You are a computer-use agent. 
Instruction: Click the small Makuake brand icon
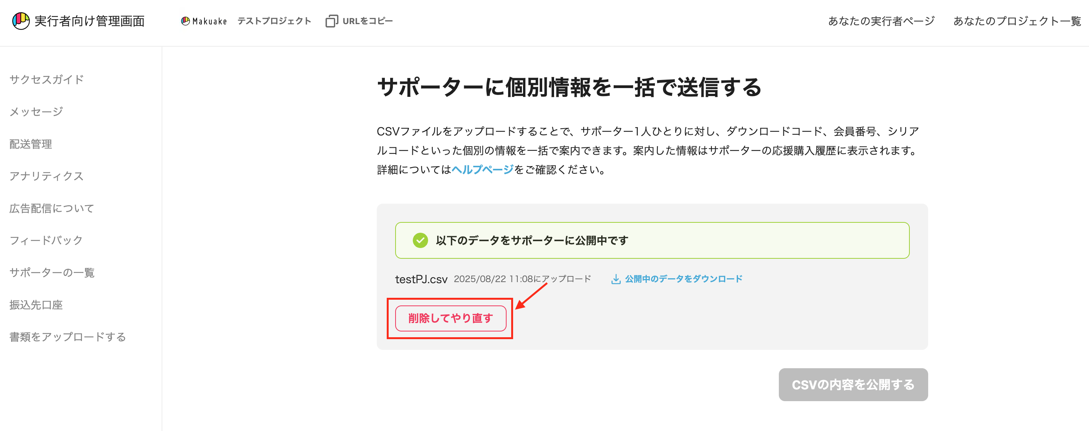(185, 21)
